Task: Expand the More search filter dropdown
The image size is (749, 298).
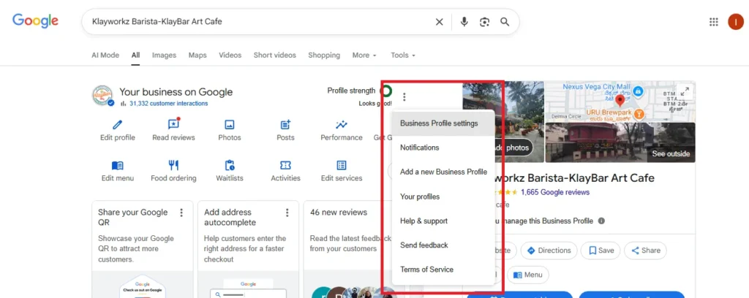Action: point(364,55)
